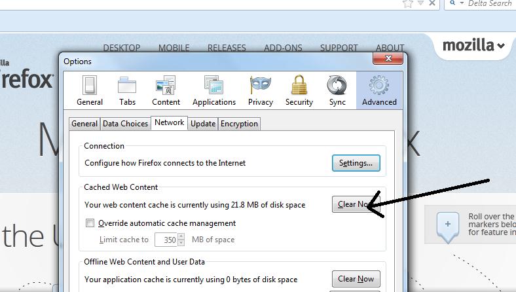This screenshot has width=516, height=292.
Task: Expand the mozilla dropdown tab
Action: [x=473, y=46]
